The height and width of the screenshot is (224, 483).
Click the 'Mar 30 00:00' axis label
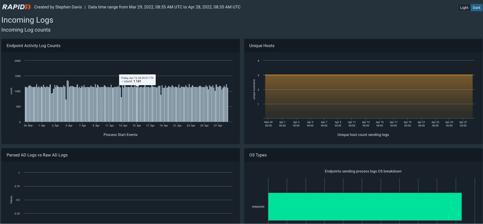[268, 124]
